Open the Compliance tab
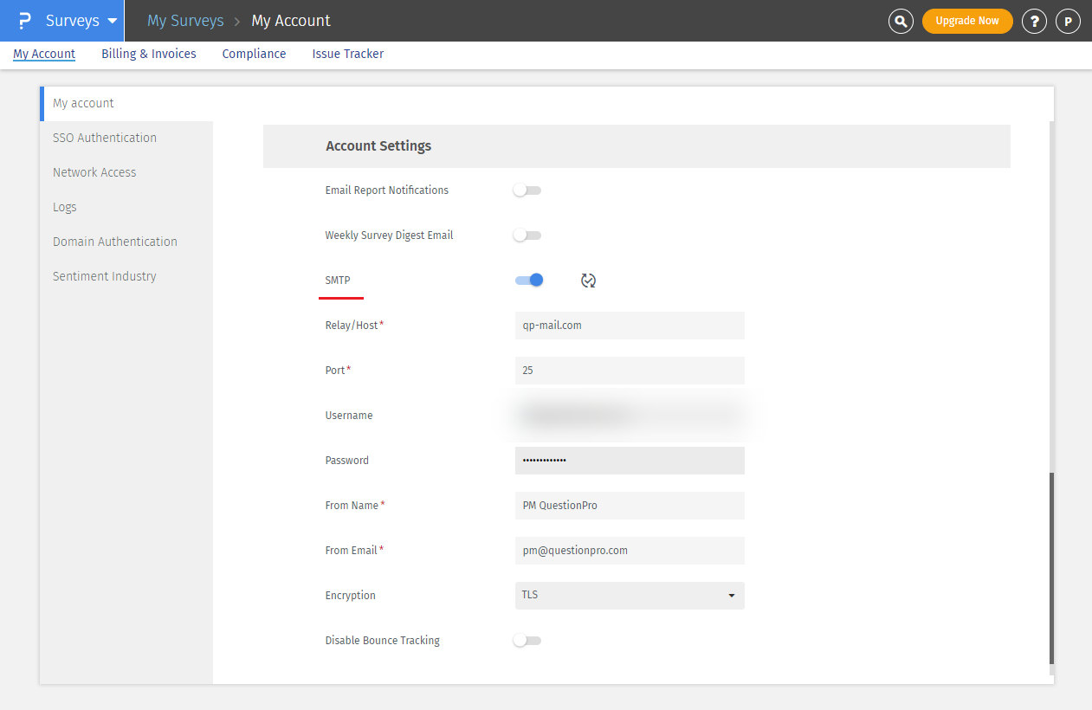The width and height of the screenshot is (1092, 710). (x=254, y=54)
